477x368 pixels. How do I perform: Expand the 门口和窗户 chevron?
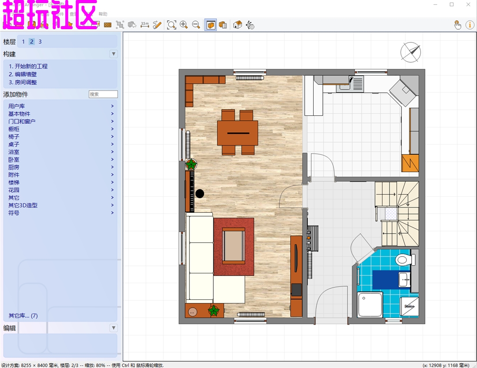click(112, 121)
